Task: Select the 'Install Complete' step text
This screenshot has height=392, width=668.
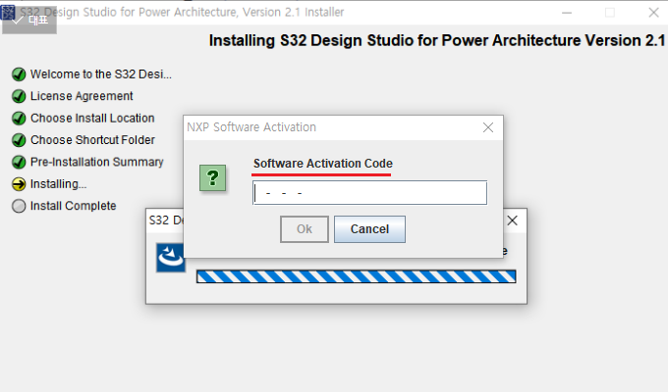Action: [74, 206]
